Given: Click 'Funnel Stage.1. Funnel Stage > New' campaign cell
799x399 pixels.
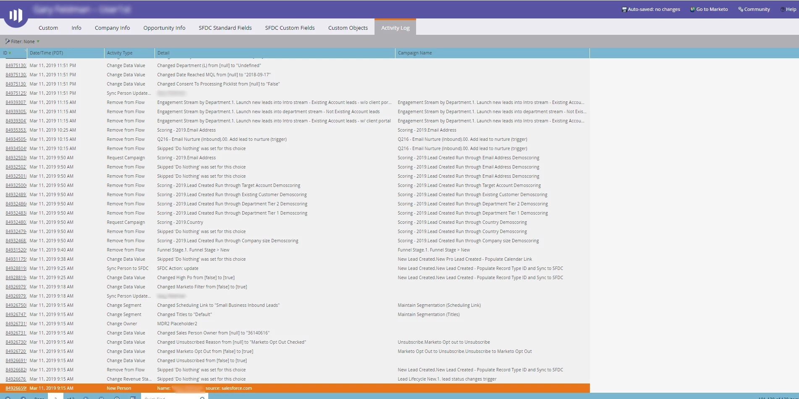Looking at the screenshot, I should pyautogui.click(x=434, y=250).
